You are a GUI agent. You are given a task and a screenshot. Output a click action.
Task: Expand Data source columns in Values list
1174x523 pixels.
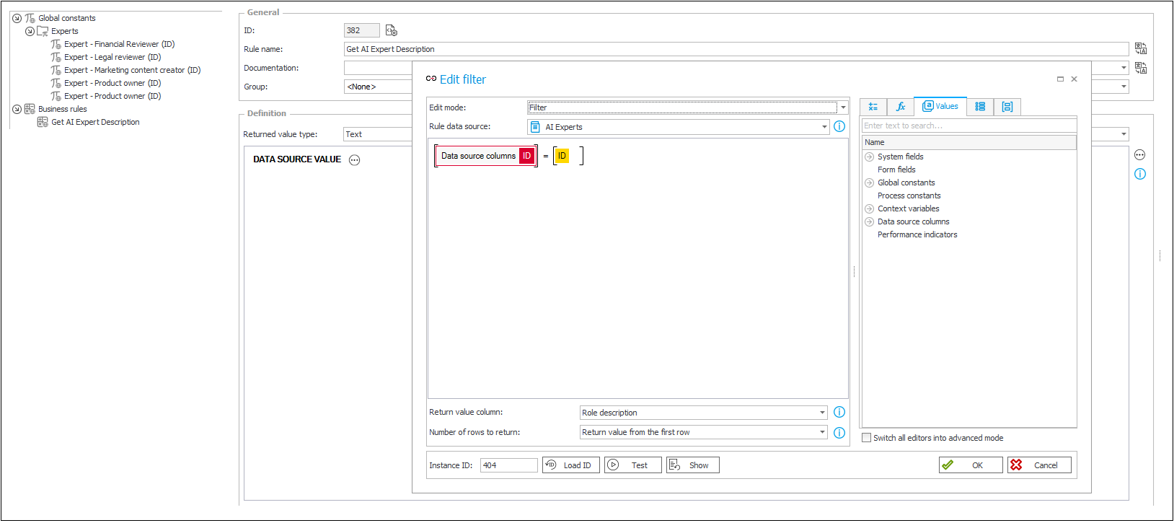coord(869,221)
